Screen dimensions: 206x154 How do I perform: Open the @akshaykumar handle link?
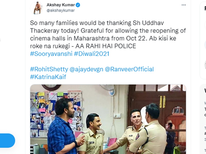click(61, 11)
